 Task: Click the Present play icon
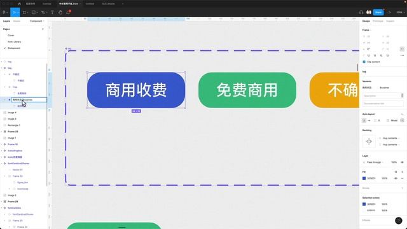390,12
